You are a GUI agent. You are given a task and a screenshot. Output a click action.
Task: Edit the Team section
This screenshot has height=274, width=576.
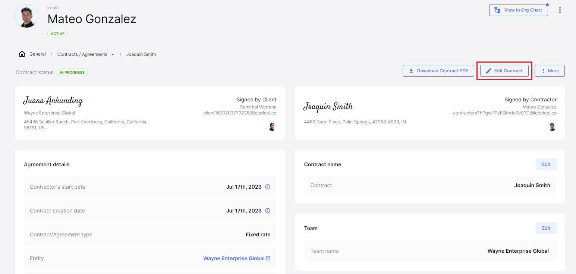546,228
